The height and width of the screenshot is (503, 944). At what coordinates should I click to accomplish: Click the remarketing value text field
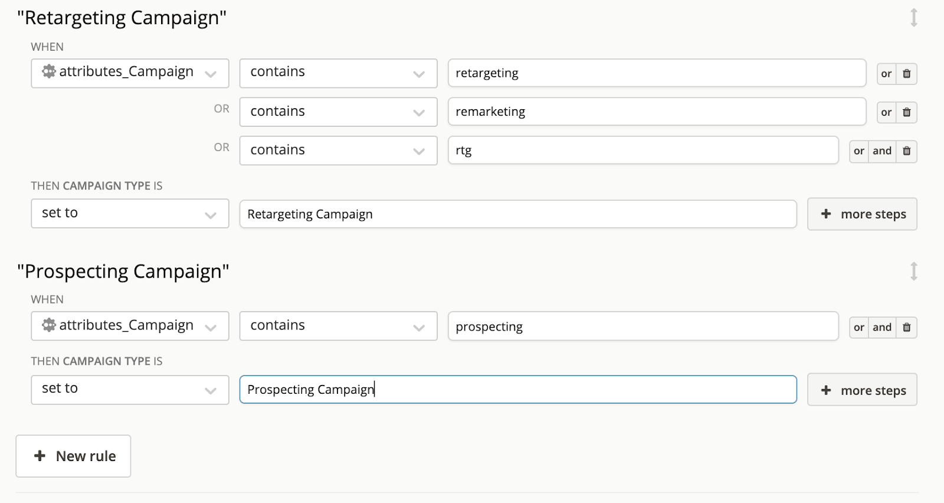click(656, 112)
